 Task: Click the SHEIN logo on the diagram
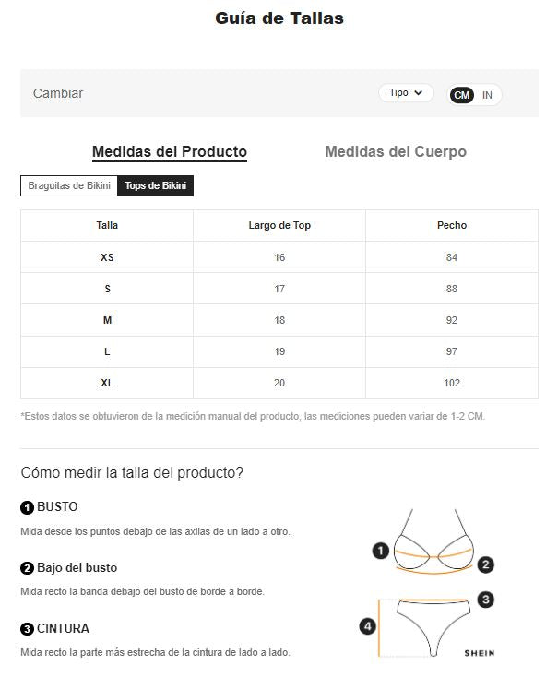[x=480, y=653]
